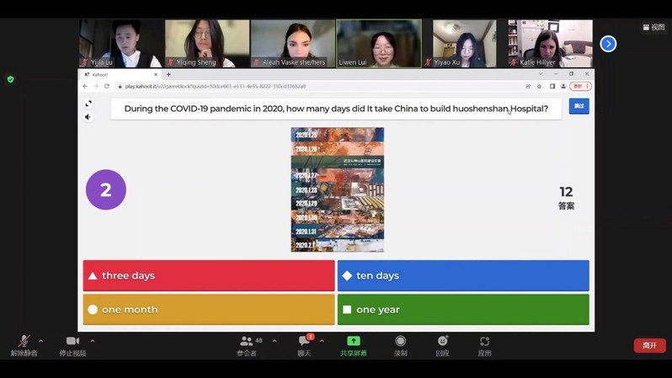
Task: Open the reactions menu
Action: point(442,342)
